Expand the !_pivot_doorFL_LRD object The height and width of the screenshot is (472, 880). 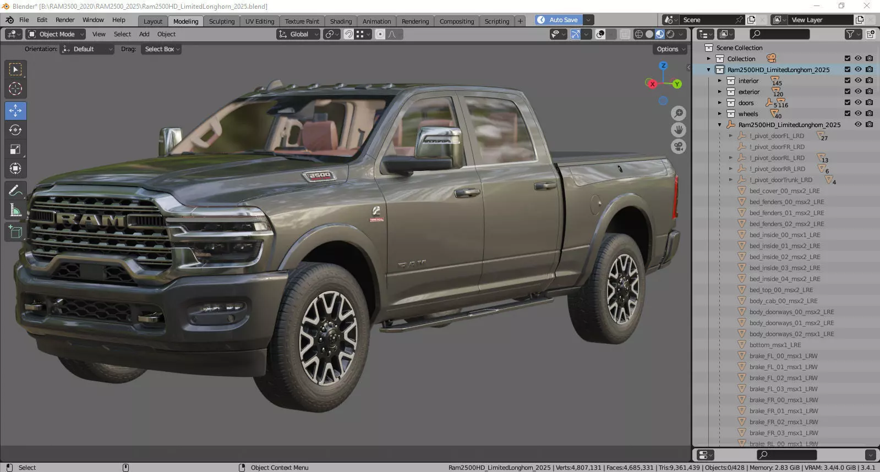[x=730, y=136]
